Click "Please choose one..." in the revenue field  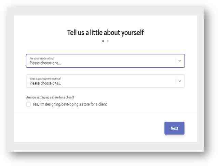(x=45, y=83)
